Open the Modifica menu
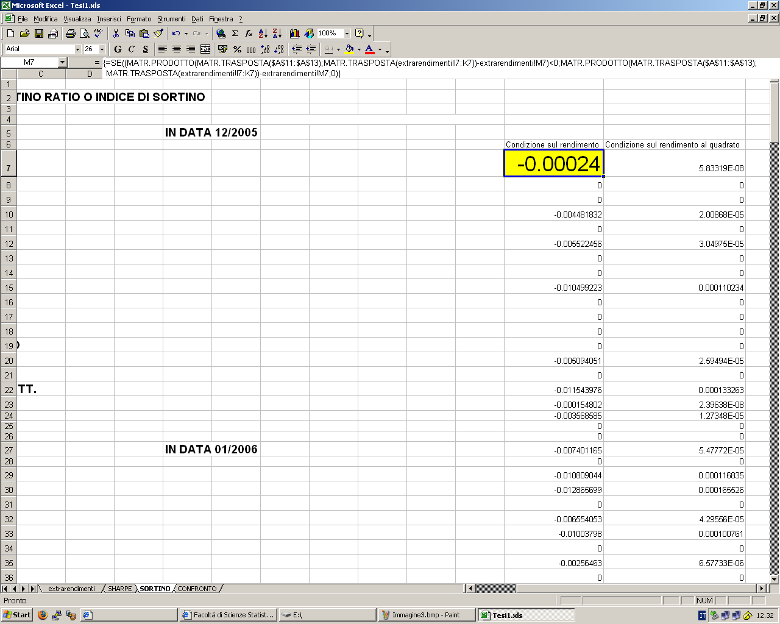This screenshot has height=624, width=780. [46, 19]
